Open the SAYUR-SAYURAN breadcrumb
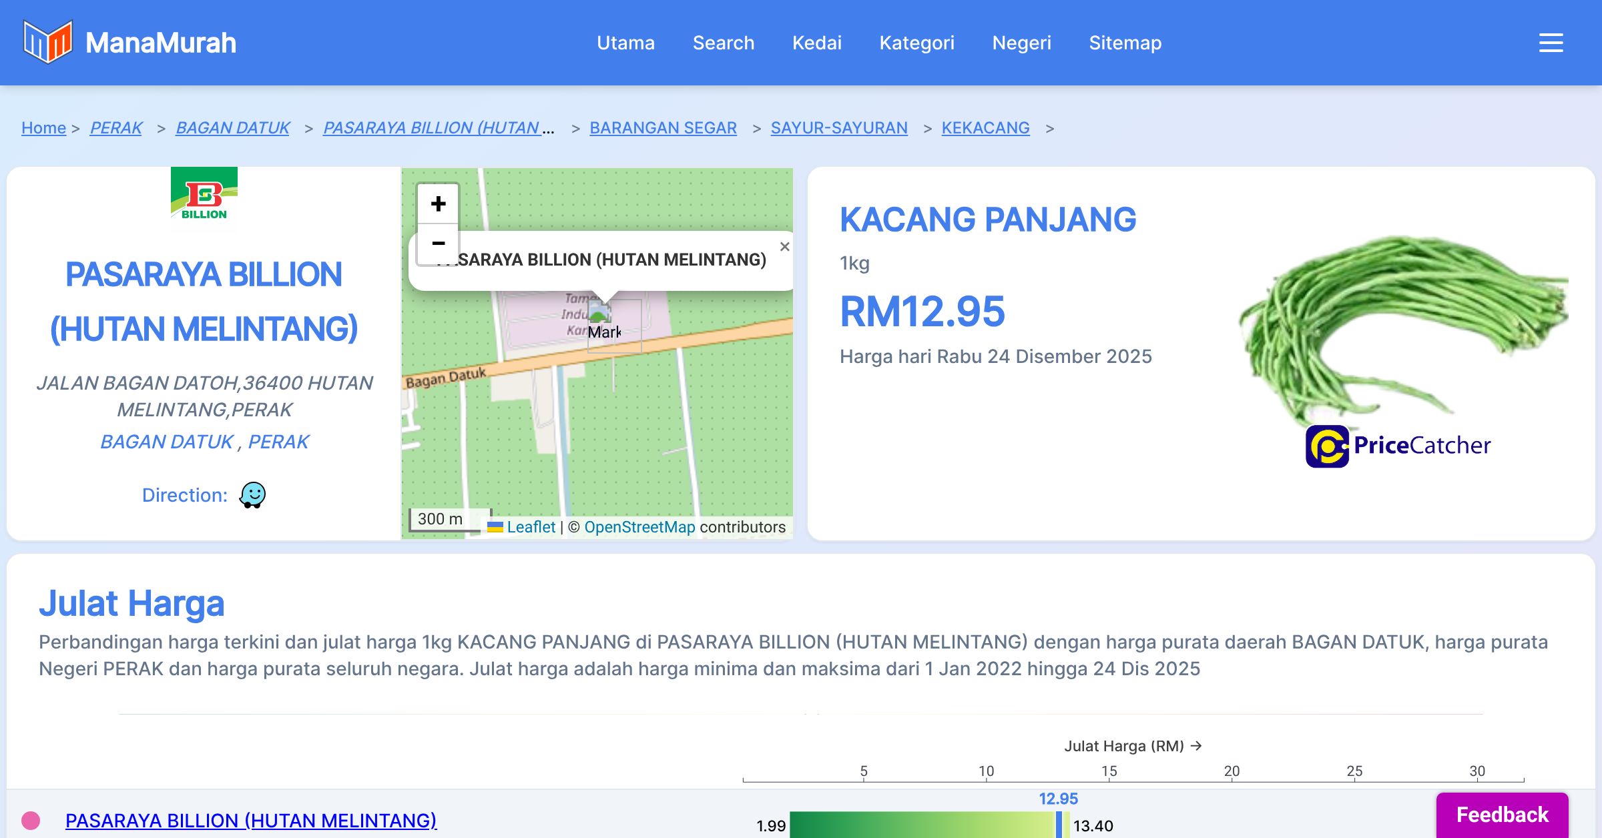Image resolution: width=1602 pixels, height=838 pixels. tap(839, 127)
